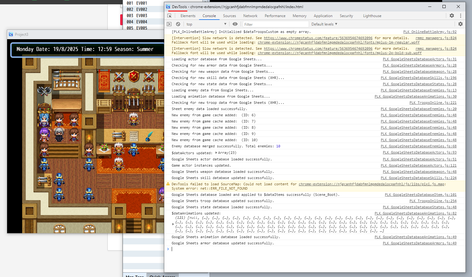Go to the Network tab
This screenshot has height=277, width=472.
[x=250, y=16]
